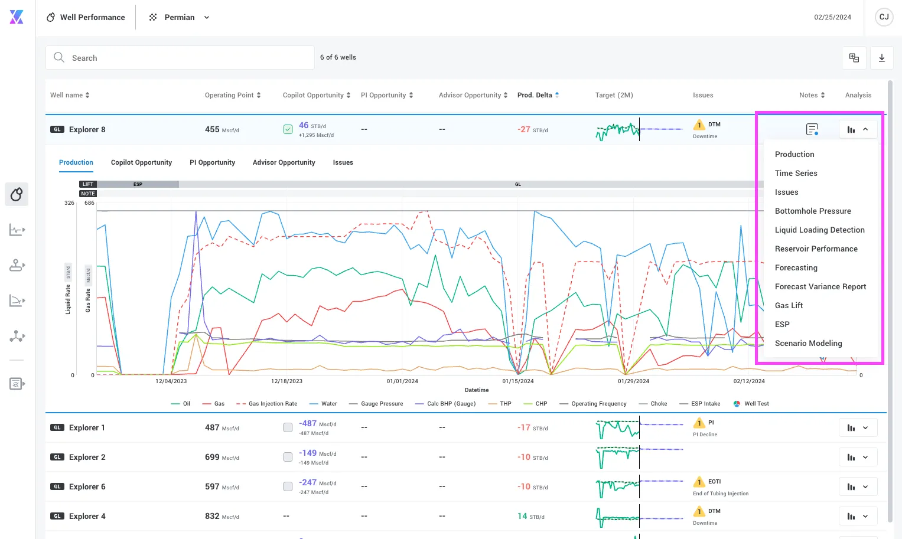
Task: Expand the analysis dropdown for Explorer 6
Action: coord(858,486)
